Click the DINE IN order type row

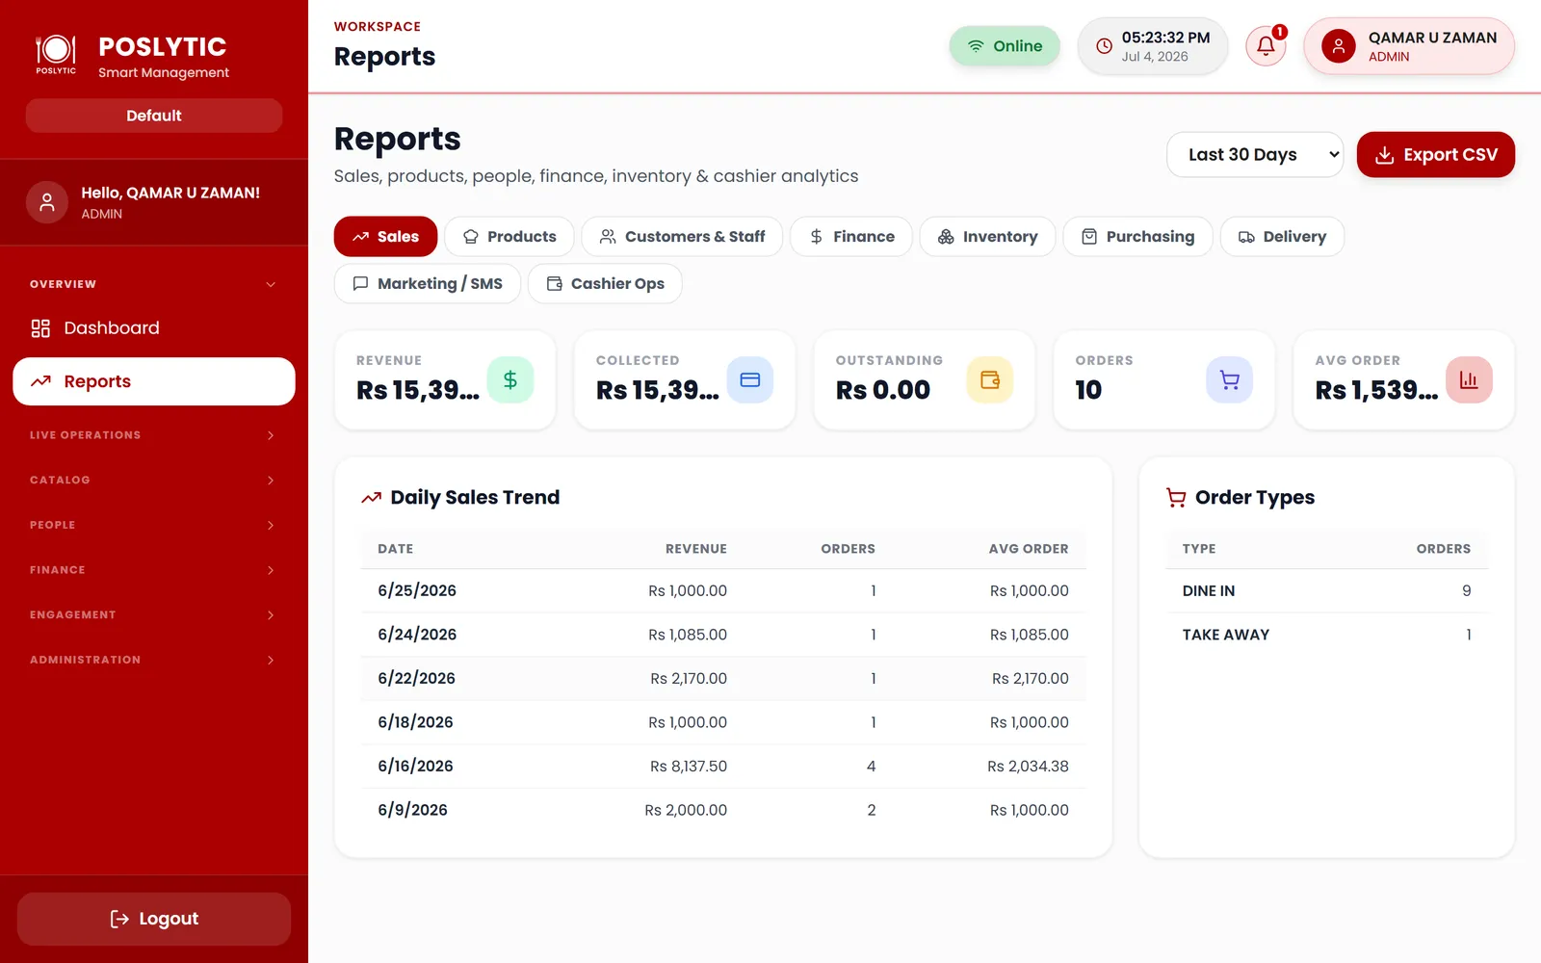[x=1326, y=591]
